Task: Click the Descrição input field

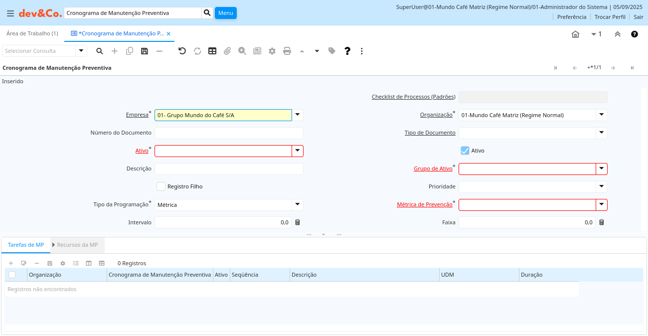Action: pos(229,168)
